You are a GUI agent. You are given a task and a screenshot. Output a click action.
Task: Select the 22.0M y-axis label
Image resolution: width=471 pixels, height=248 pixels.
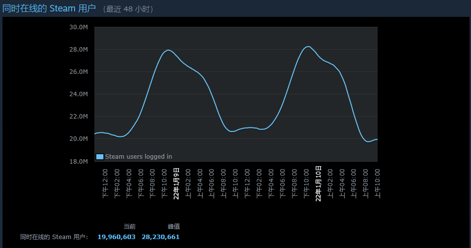[x=78, y=117]
